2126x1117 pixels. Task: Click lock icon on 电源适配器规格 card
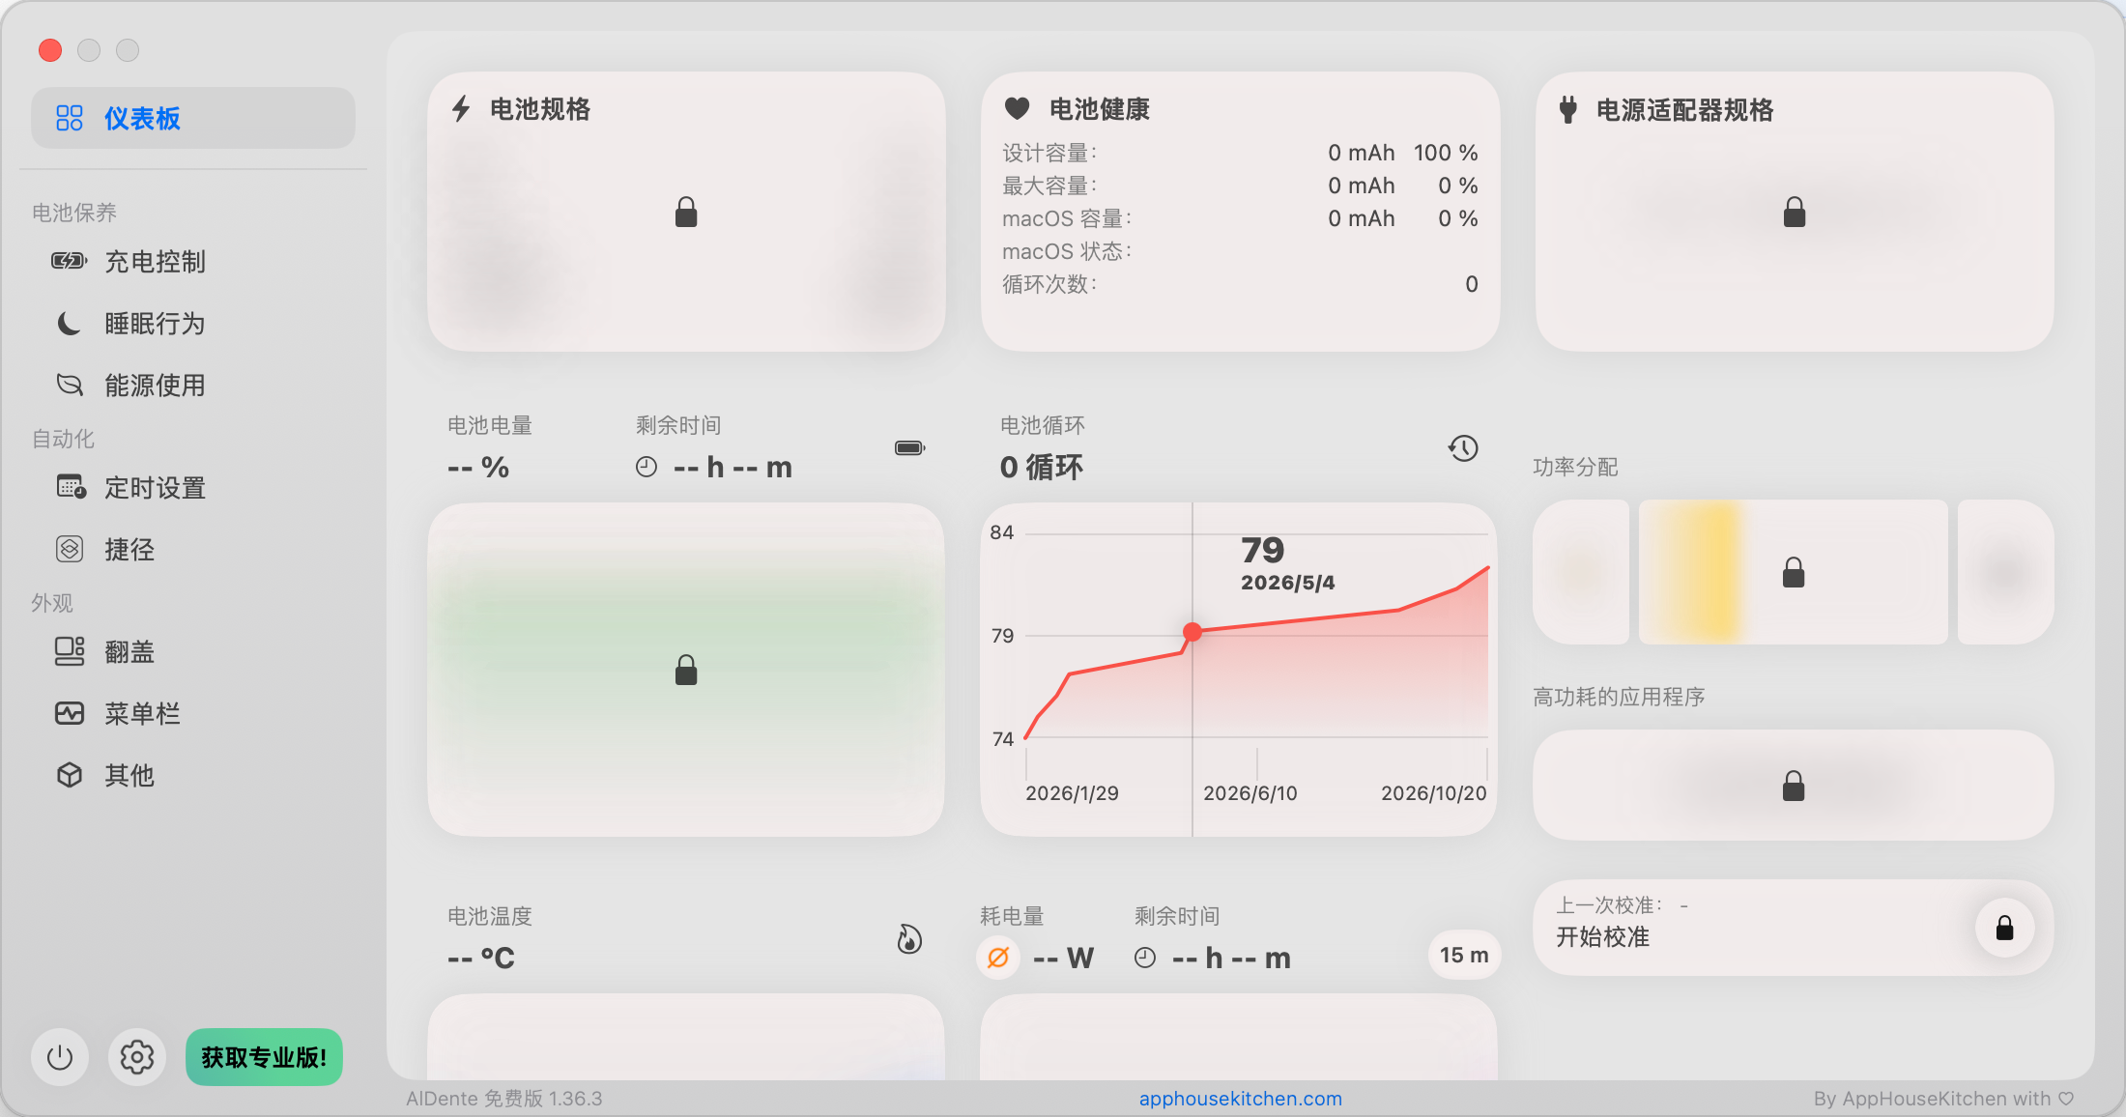pyautogui.click(x=1795, y=212)
